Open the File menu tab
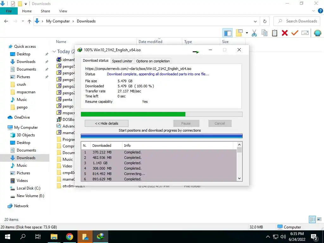 (x=9, y=11)
